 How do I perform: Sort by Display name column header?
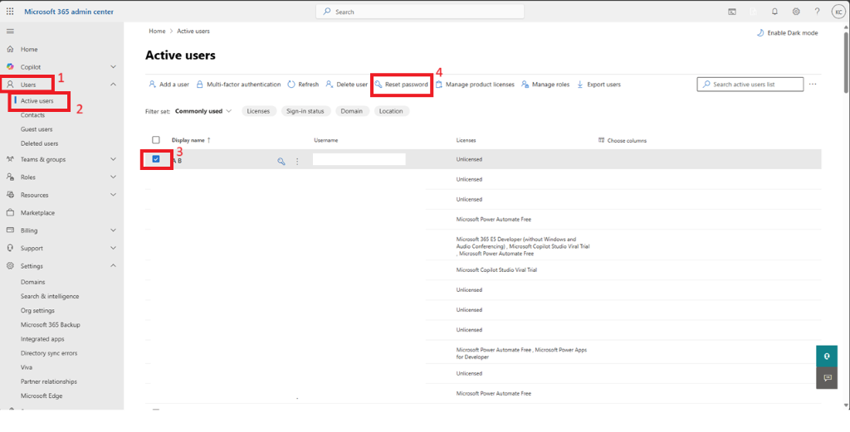coord(191,140)
